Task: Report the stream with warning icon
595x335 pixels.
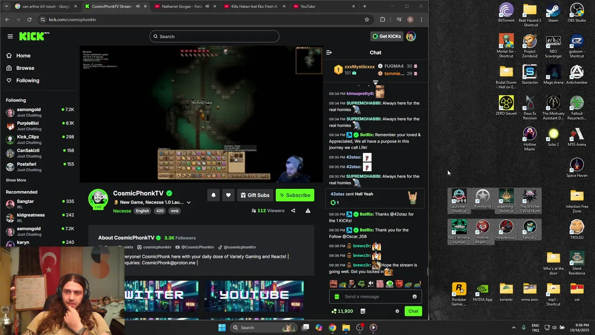Action: click(308, 211)
